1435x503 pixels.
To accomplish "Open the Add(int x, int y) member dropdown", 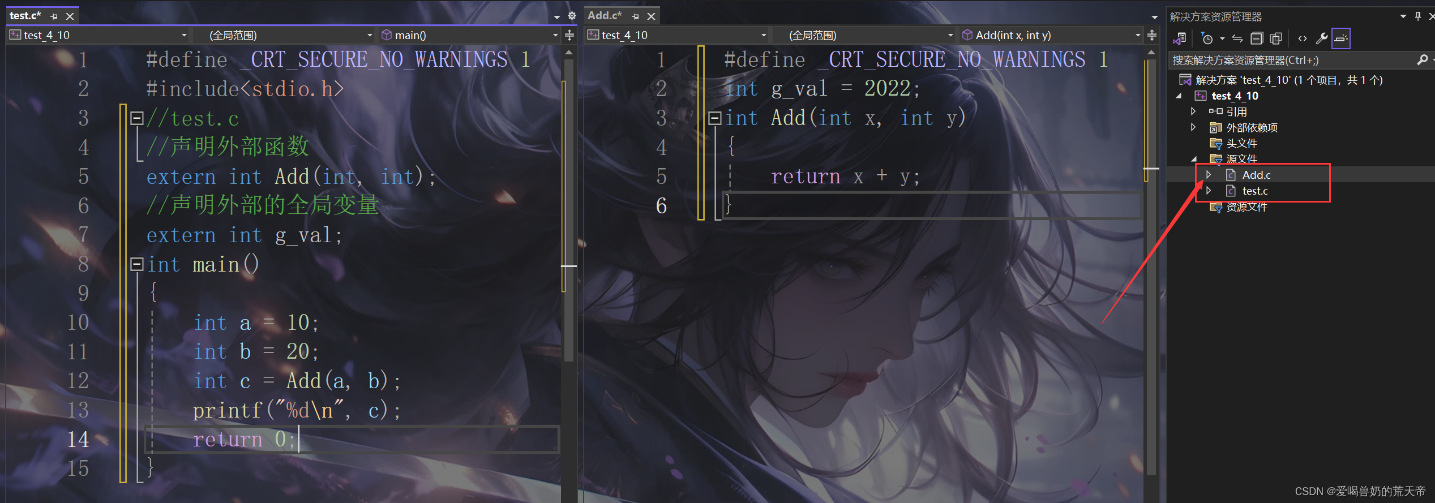I will pyautogui.click(x=1051, y=35).
